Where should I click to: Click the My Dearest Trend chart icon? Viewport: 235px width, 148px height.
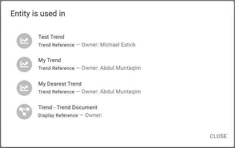coord(24,88)
